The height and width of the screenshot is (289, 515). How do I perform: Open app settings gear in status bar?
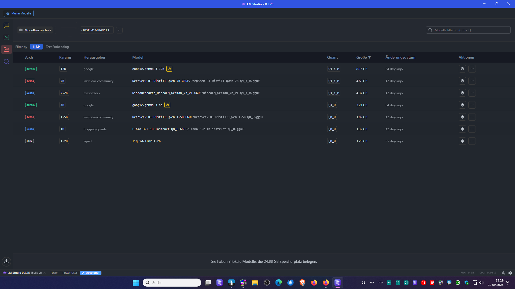click(510, 273)
